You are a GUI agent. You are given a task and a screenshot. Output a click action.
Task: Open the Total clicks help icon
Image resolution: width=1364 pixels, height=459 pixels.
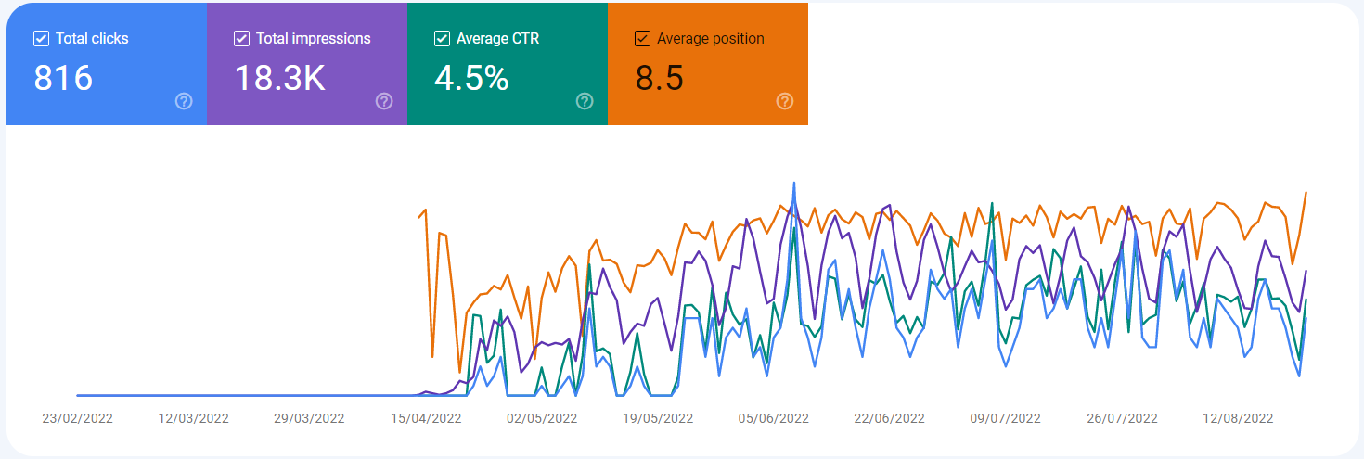click(184, 101)
